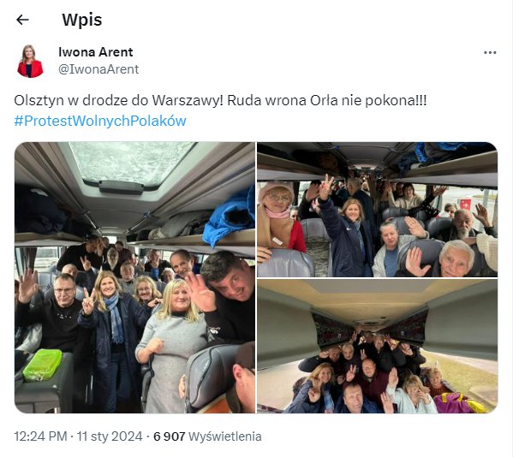Open the 12:24 PM timestamp link
This screenshot has width=513, height=457.
[x=40, y=436]
